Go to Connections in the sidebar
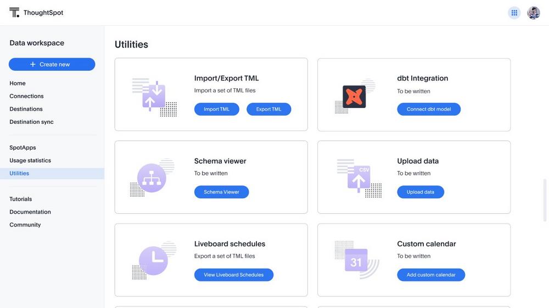 click(26, 96)
